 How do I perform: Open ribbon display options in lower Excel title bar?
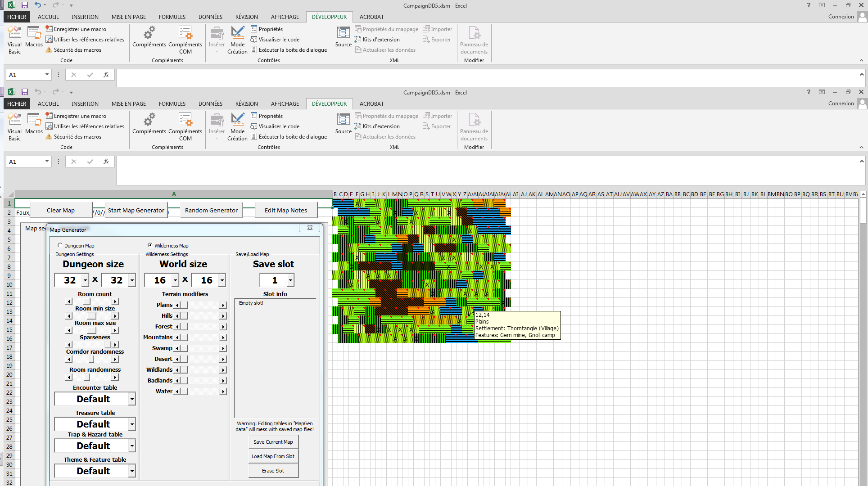click(x=822, y=92)
